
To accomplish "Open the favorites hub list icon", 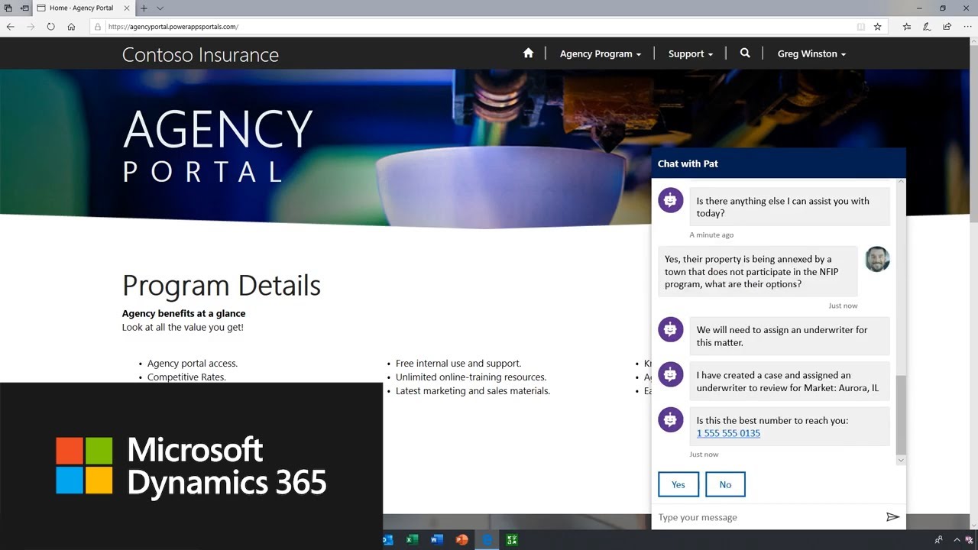I will (x=906, y=27).
